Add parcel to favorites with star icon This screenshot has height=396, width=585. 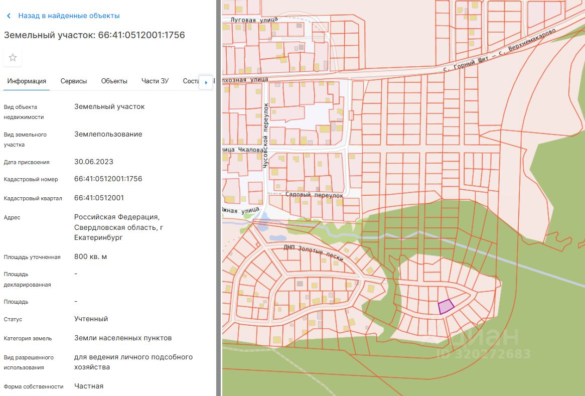[x=13, y=58]
